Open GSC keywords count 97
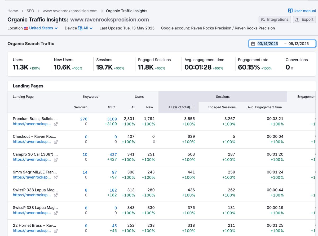The width and height of the screenshot is (318, 236). [x=114, y=172]
